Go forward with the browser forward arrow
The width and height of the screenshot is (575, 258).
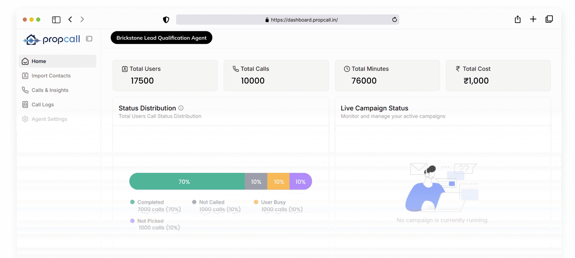82,19
